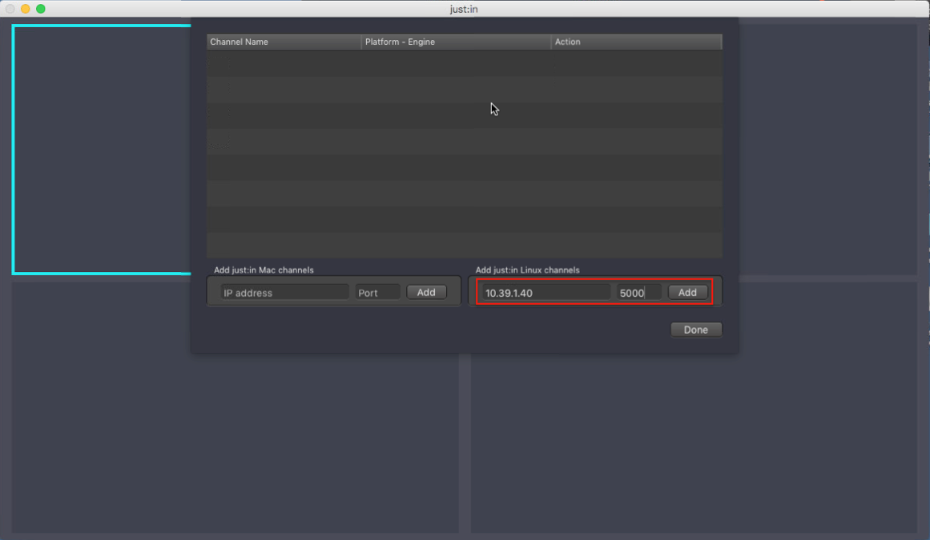
Task: Click the Linux port field showing 5000
Action: click(x=638, y=293)
